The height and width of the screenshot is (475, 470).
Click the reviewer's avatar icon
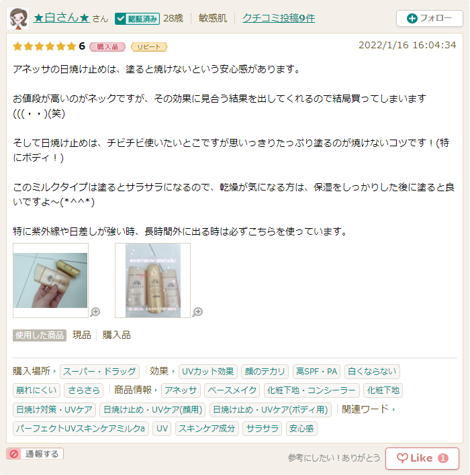click(18, 19)
